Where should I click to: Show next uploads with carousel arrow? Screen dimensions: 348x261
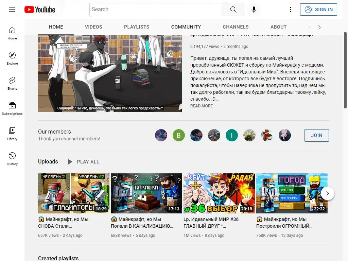pos(328,193)
